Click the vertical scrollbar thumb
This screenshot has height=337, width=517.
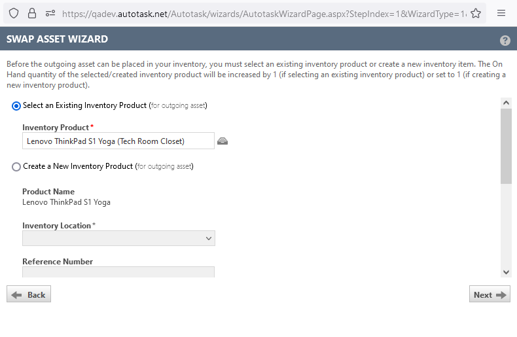(506, 145)
